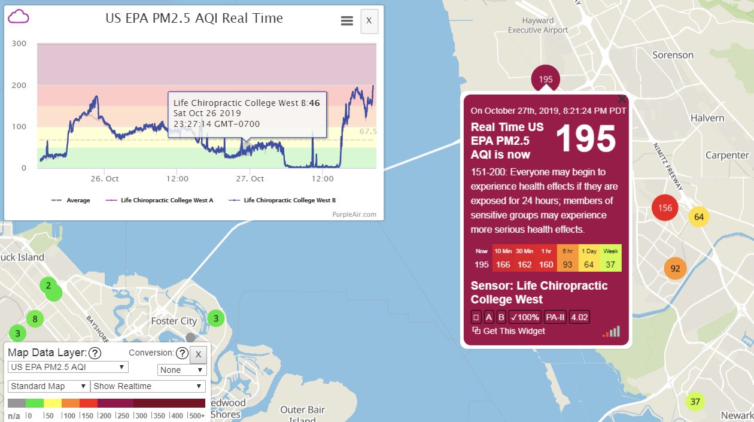Click the red 156 sensor marker
This screenshot has width=754, height=422.
coord(665,208)
